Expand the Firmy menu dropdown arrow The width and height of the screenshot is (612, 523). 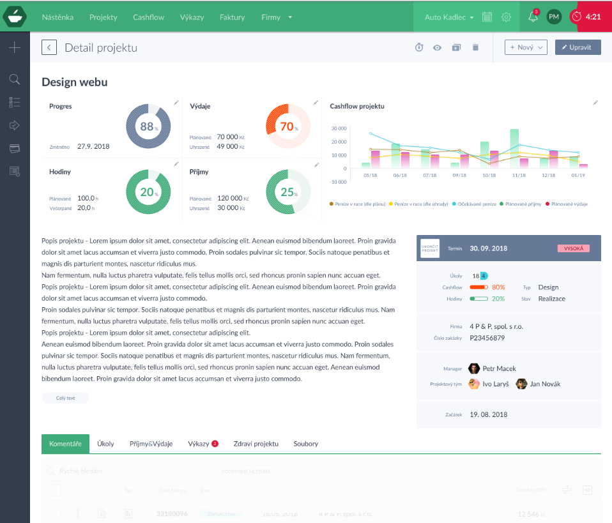pyautogui.click(x=290, y=17)
